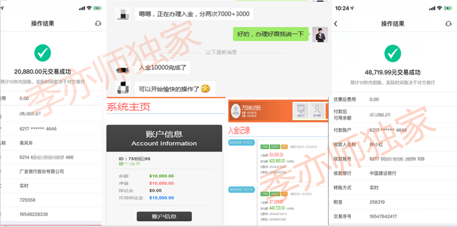This screenshot has width=457, height=227.
Task: Tap the signal bars beside the 10:24 clock
Action: [432, 9]
